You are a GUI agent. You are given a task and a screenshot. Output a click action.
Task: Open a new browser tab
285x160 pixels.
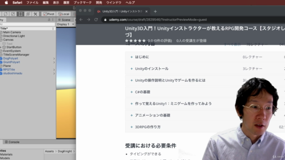pyautogui.click(x=155, y=12)
